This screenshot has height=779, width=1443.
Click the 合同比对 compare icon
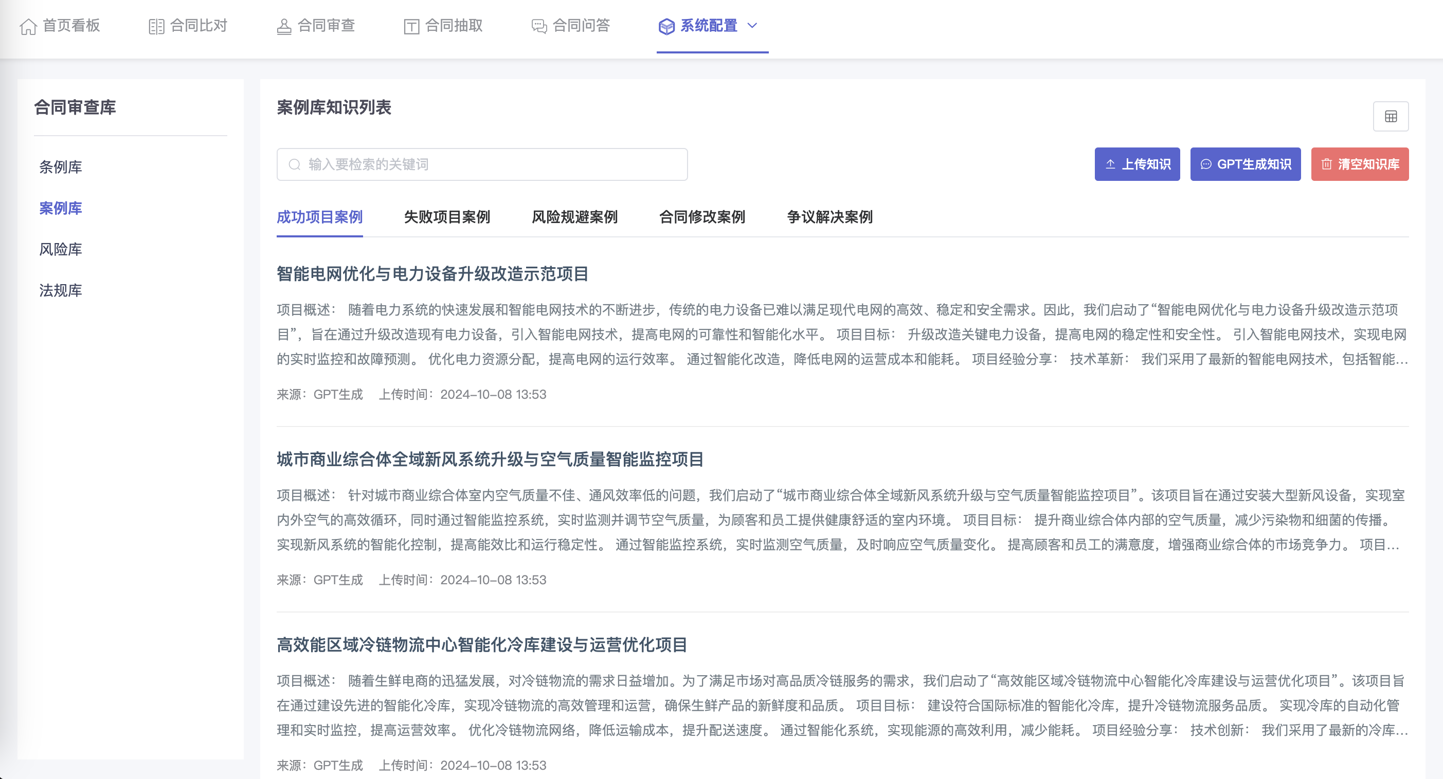pos(156,26)
